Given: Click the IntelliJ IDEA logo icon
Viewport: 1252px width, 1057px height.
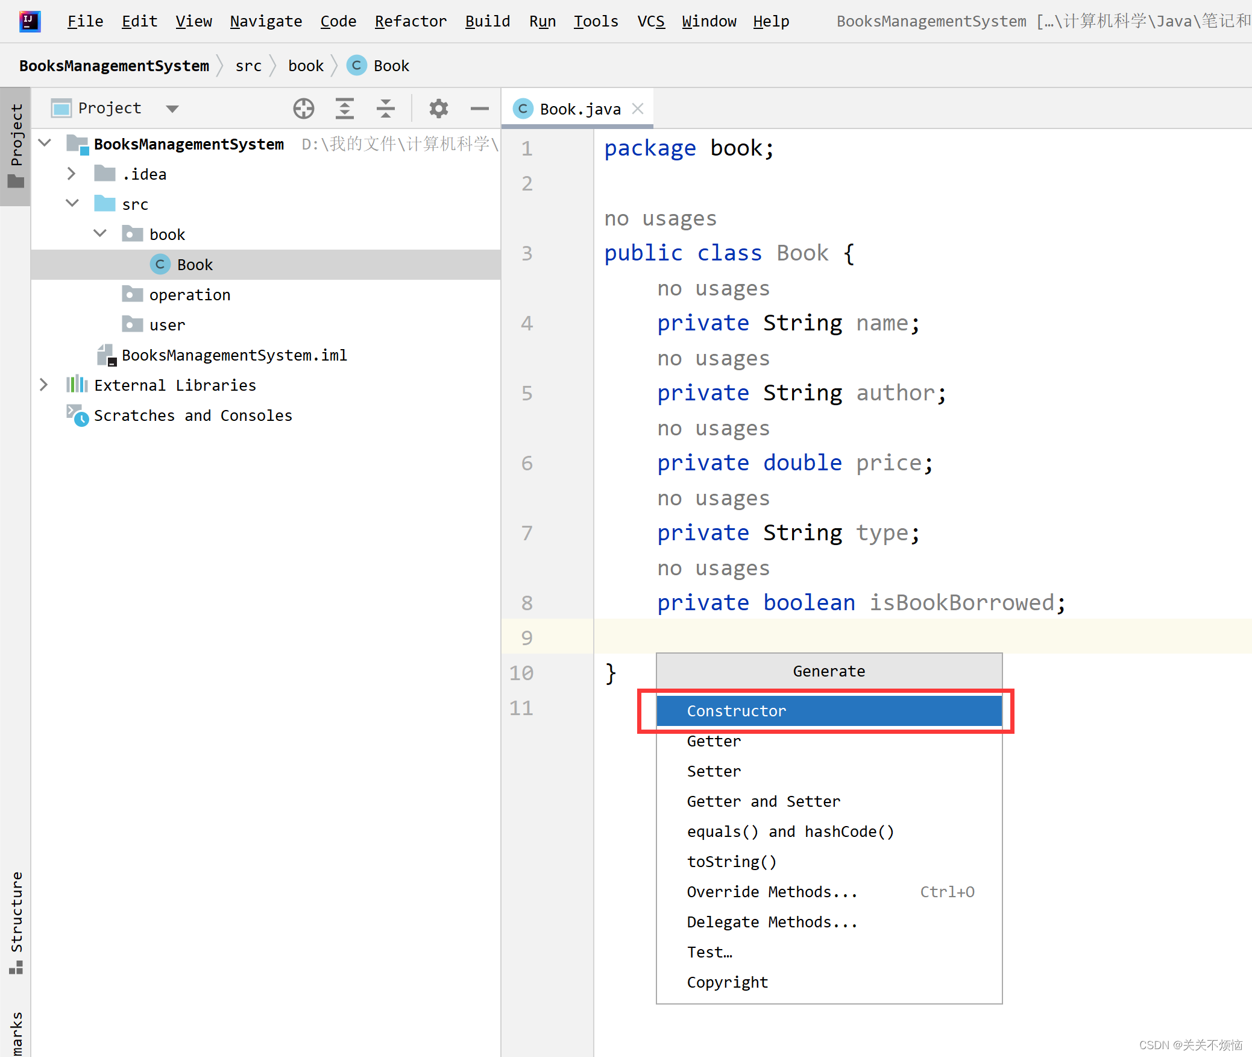Looking at the screenshot, I should pyautogui.click(x=30, y=21).
